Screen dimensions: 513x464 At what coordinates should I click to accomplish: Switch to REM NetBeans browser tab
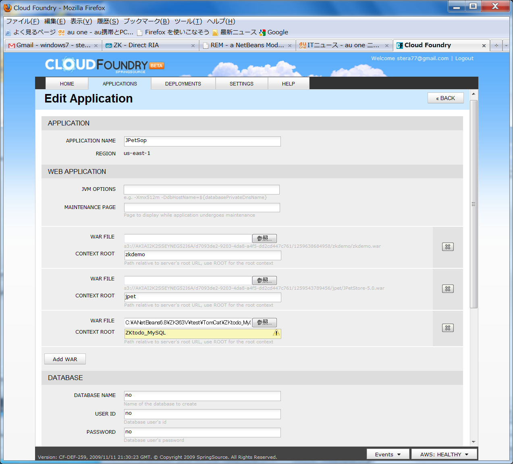click(247, 45)
